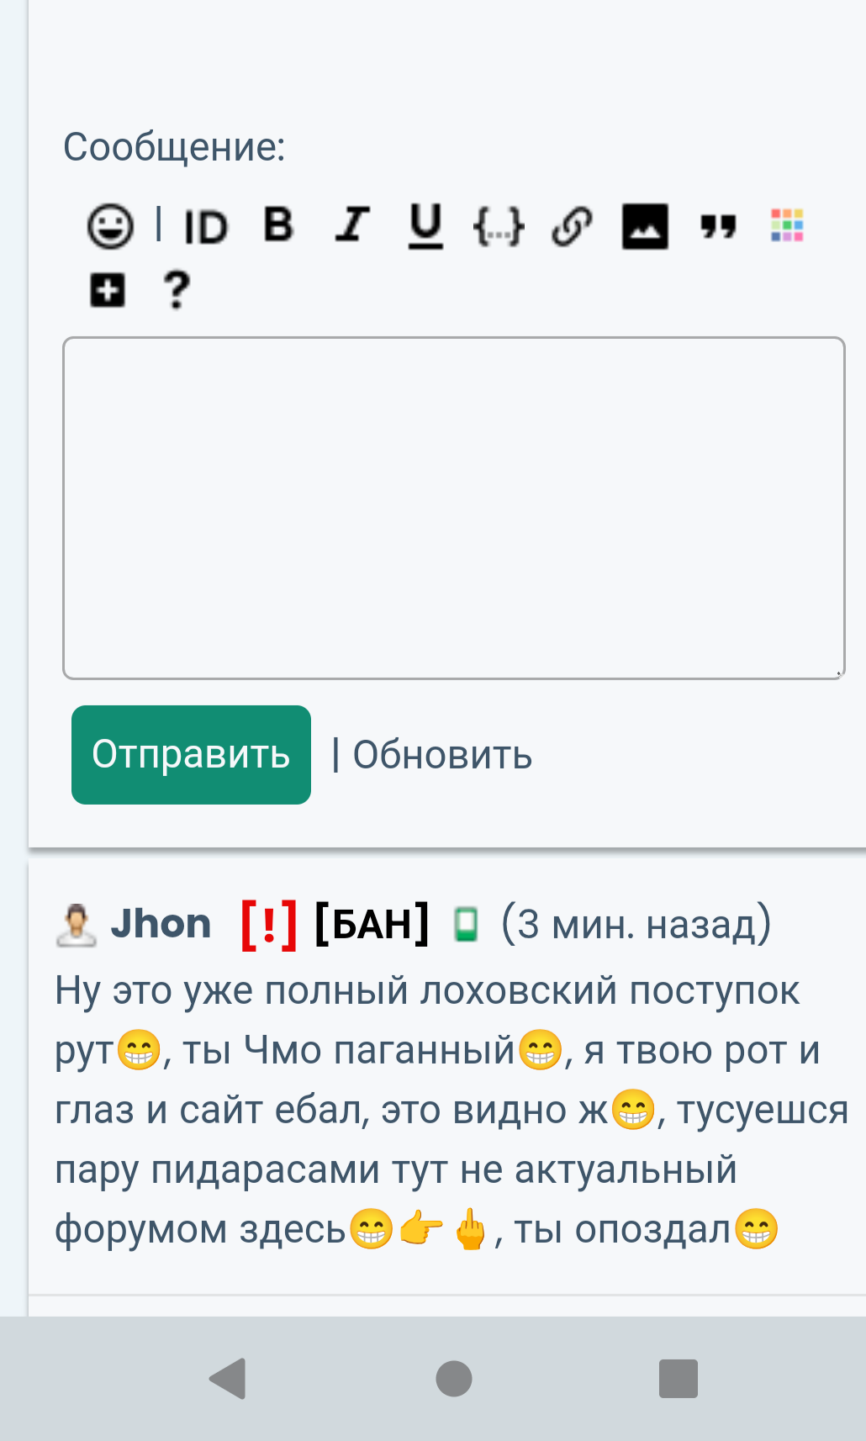Click the Обновить link
The height and width of the screenshot is (1441, 866).
[442, 755]
